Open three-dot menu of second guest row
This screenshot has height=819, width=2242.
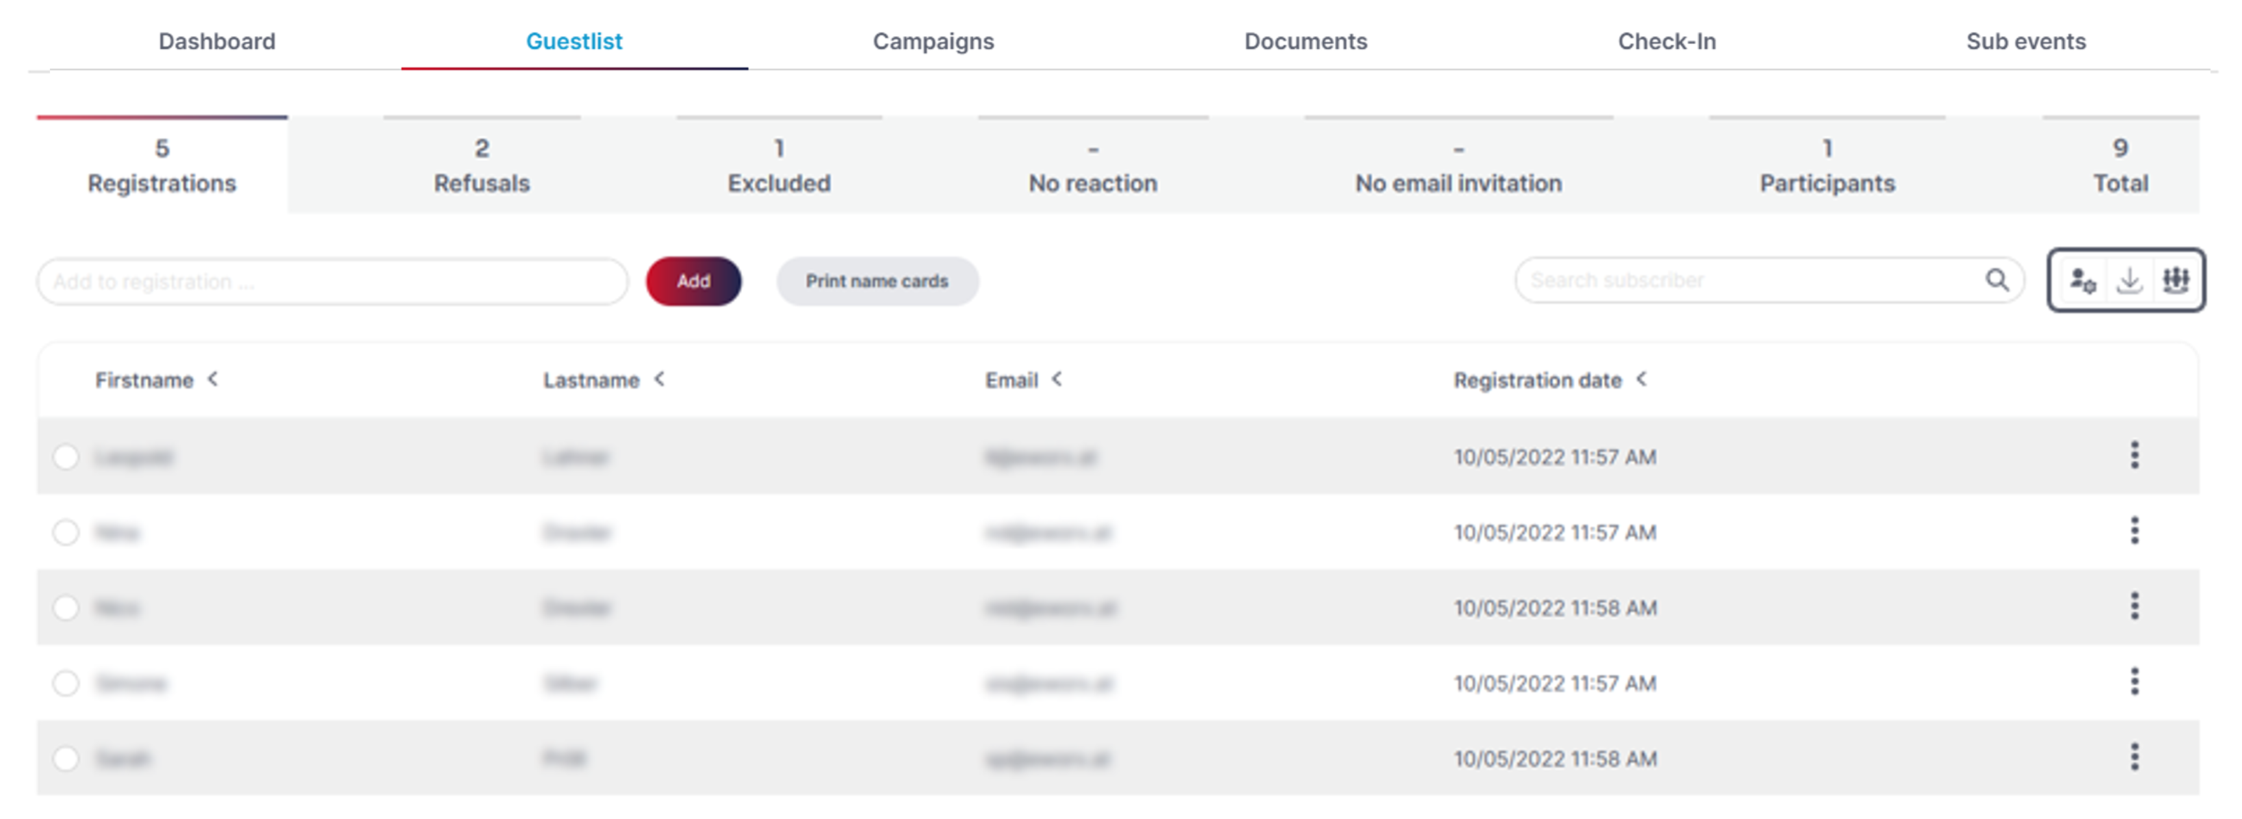[x=2134, y=531]
